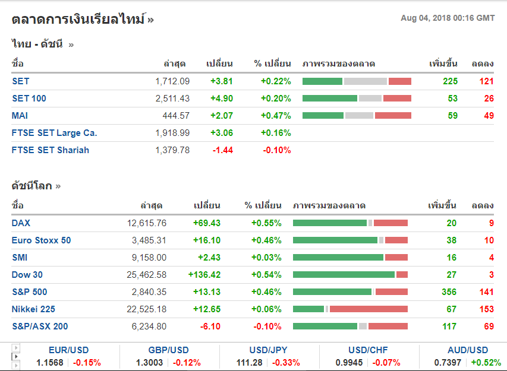The image size is (507, 371).
Task: Open the Dow 30 index page
Action: 27,275
